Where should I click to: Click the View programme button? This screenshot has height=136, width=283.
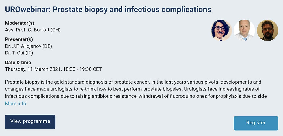30,122
